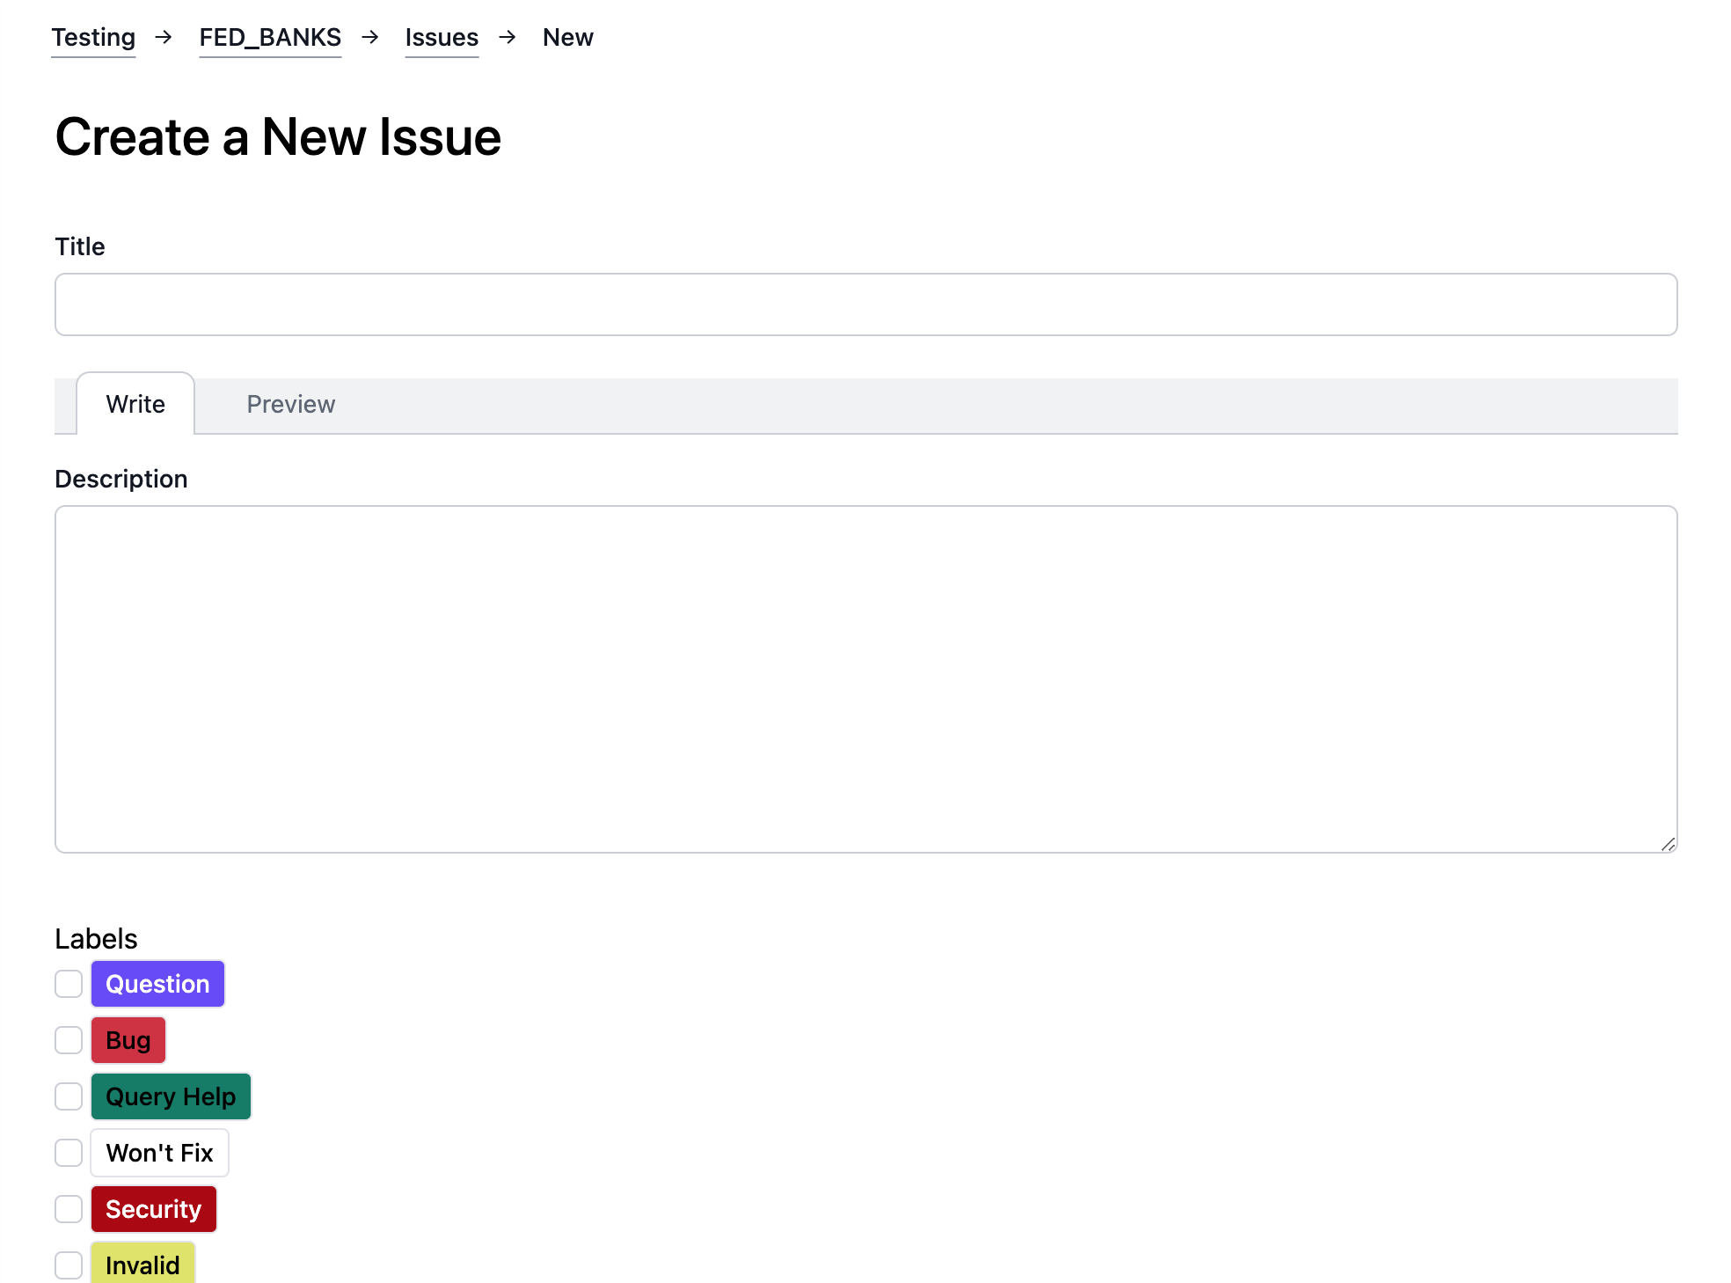Click the purple Question label badge

(x=157, y=984)
